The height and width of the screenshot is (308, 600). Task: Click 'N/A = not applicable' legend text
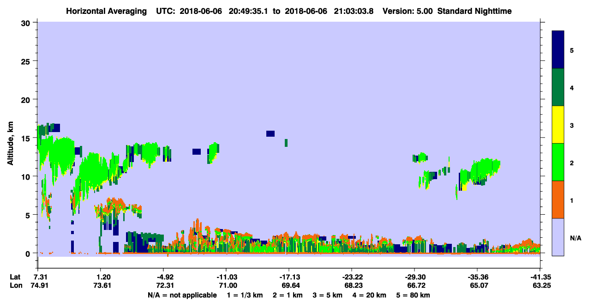coord(182,295)
